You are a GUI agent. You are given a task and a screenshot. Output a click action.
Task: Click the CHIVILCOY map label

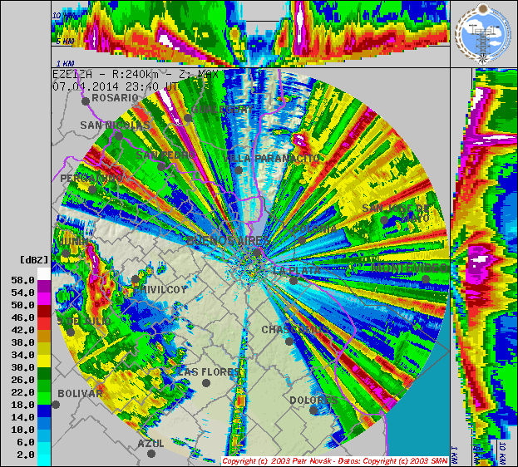pos(160,290)
